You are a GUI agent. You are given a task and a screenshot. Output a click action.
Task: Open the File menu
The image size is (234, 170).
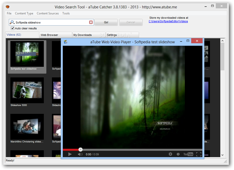coord(9,13)
